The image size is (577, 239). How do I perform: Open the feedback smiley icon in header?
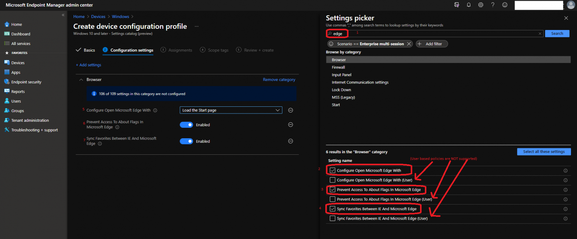coord(505,5)
